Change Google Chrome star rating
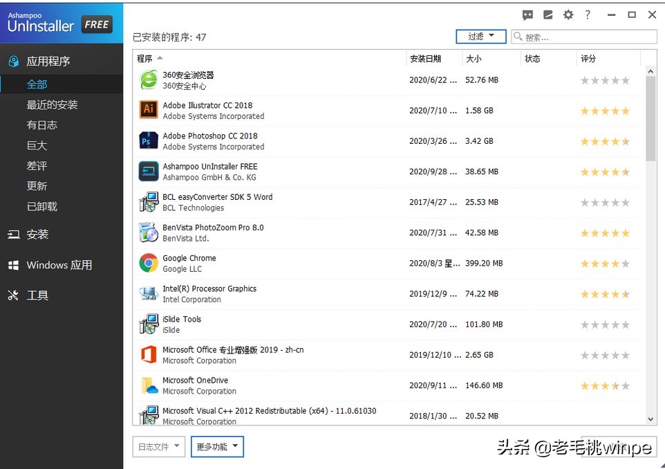The width and height of the screenshot is (665, 469). click(605, 264)
